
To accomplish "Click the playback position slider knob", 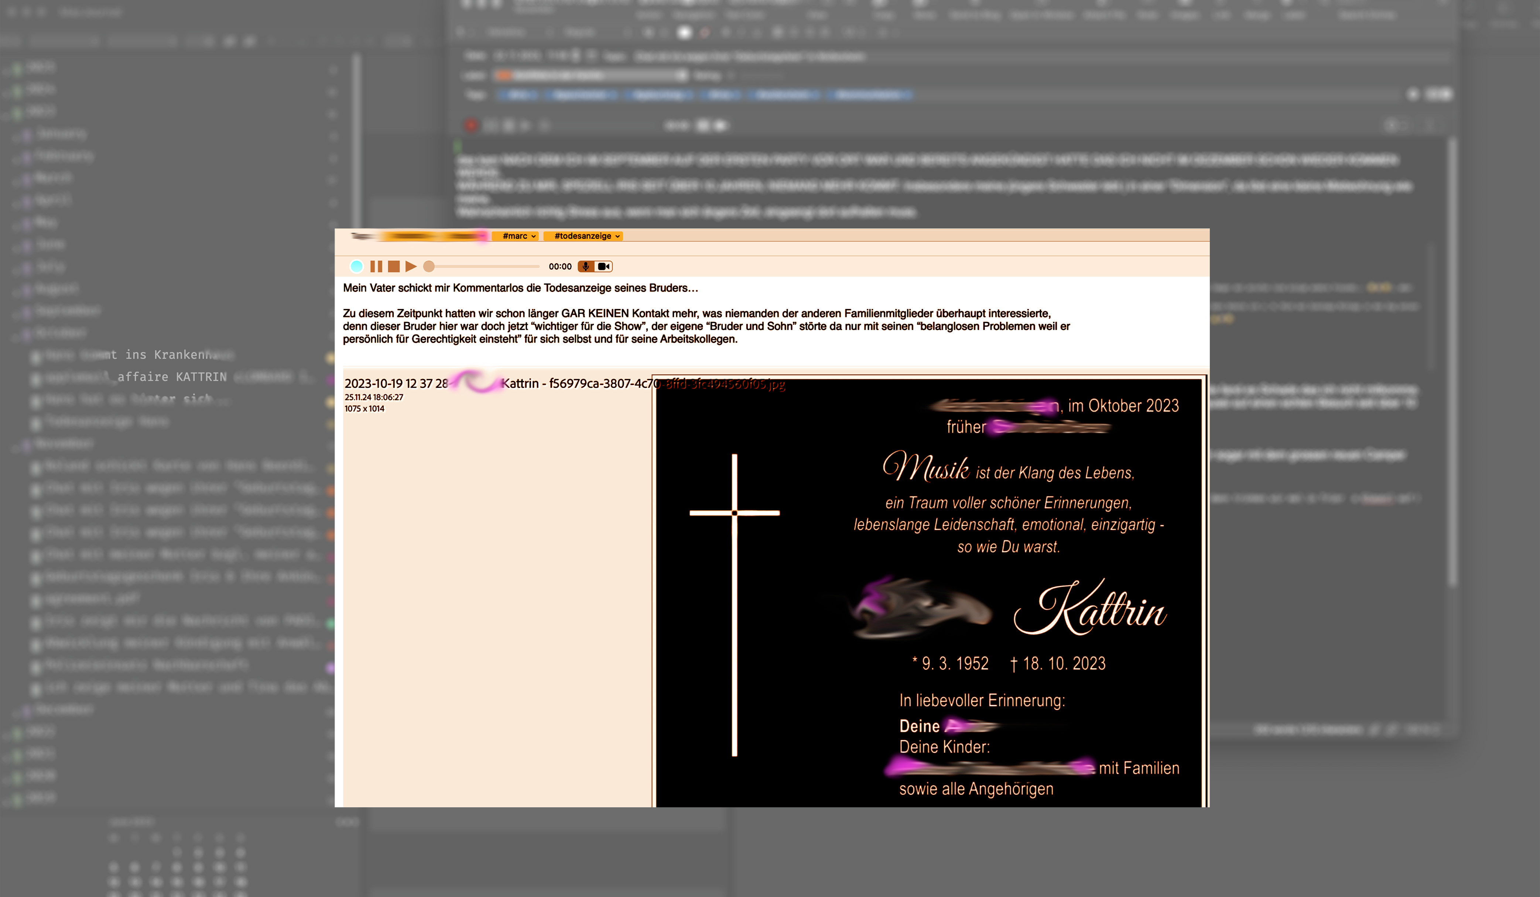I will (x=429, y=267).
